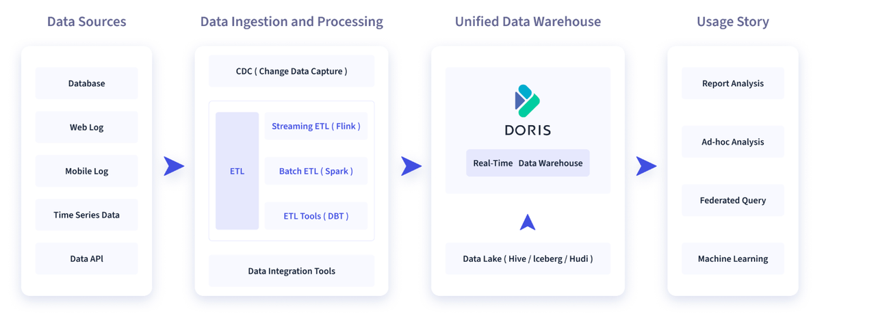Click the Apache Doris logo icon
This screenshot has height=324, width=876.
[x=528, y=100]
